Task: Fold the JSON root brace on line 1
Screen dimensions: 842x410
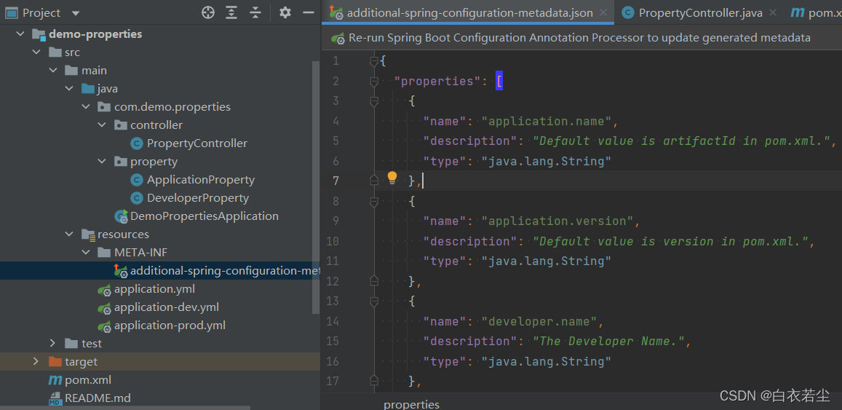Action: point(374,62)
